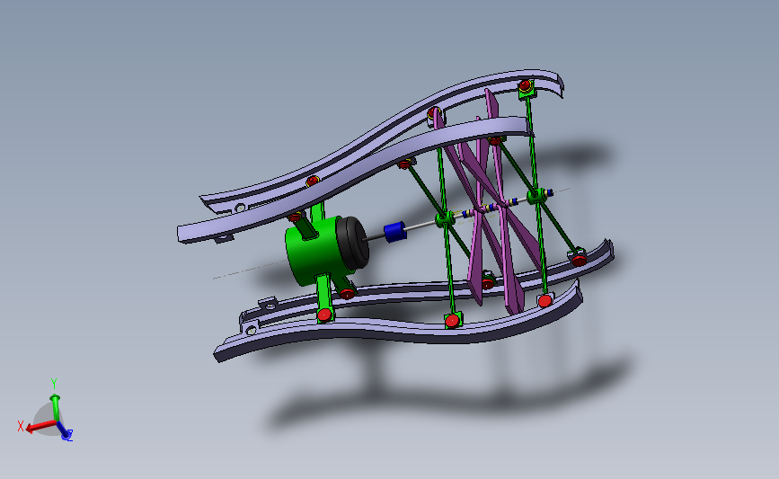The height and width of the screenshot is (479, 779).
Task: Select the pink X-shaped cross panels
Action: click(490, 204)
